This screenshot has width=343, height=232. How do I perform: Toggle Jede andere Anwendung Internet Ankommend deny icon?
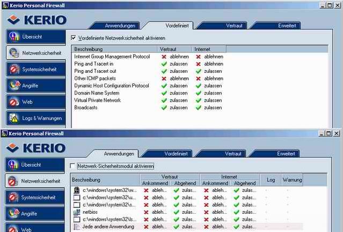206,227
